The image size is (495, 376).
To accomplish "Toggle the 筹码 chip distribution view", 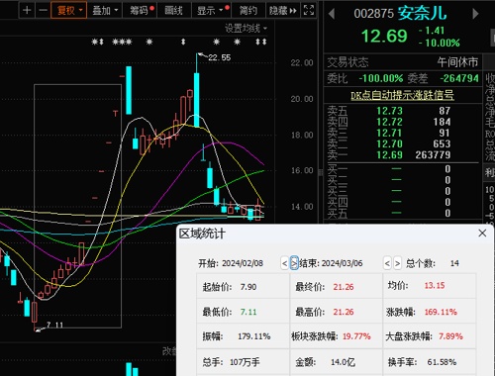I will click(x=141, y=10).
